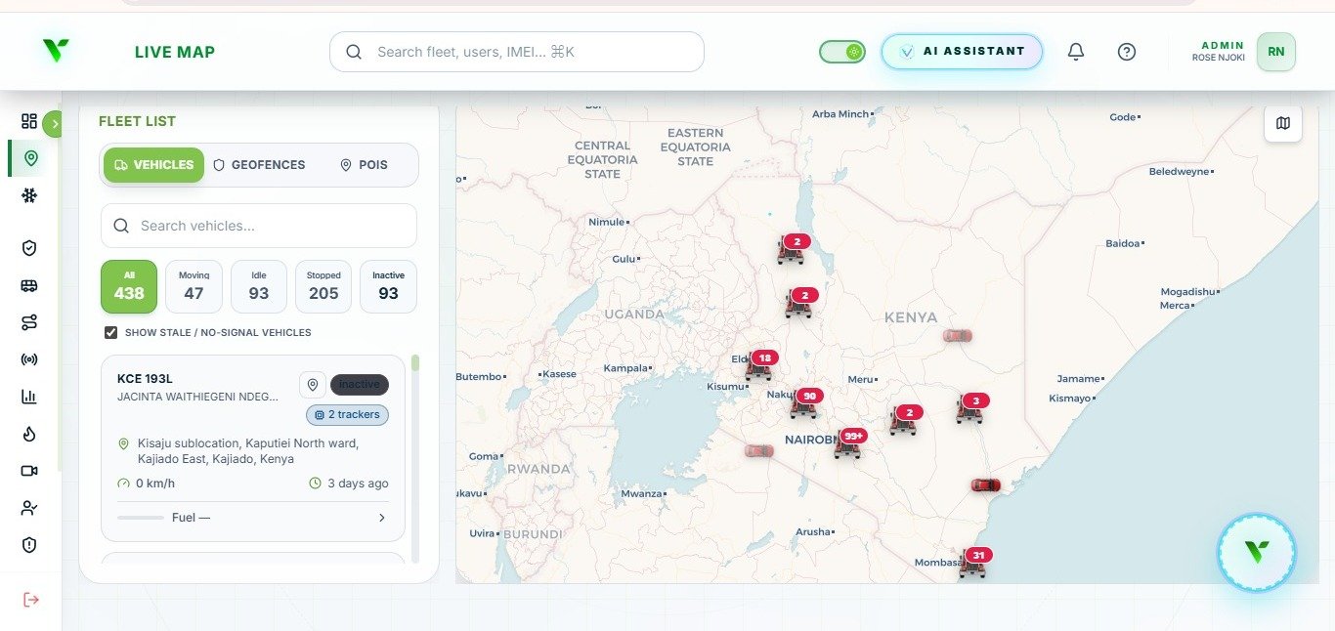Image resolution: width=1335 pixels, height=631 pixels.
Task: Switch to the POIs tab
Action: pyautogui.click(x=364, y=165)
